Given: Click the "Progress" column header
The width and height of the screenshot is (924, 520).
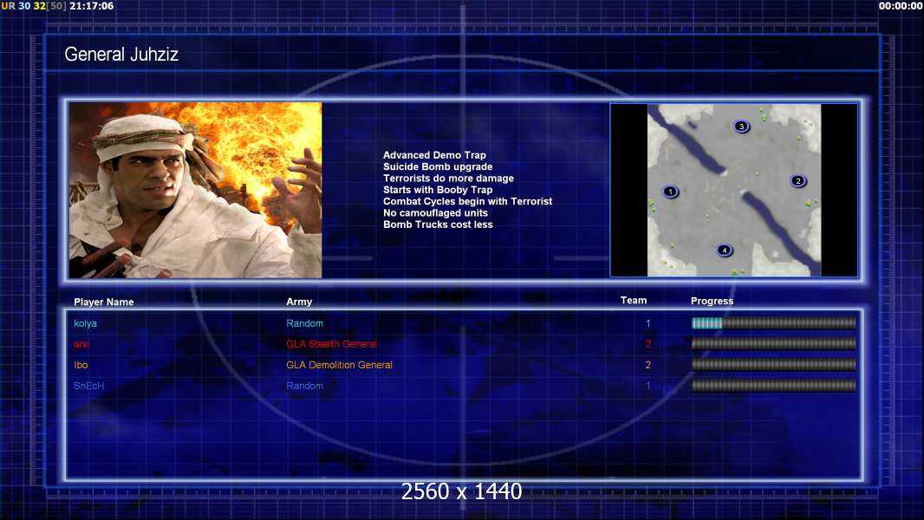Looking at the screenshot, I should point(712,301).
